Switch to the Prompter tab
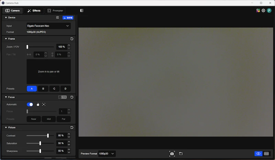 click(x=55, y=11)
